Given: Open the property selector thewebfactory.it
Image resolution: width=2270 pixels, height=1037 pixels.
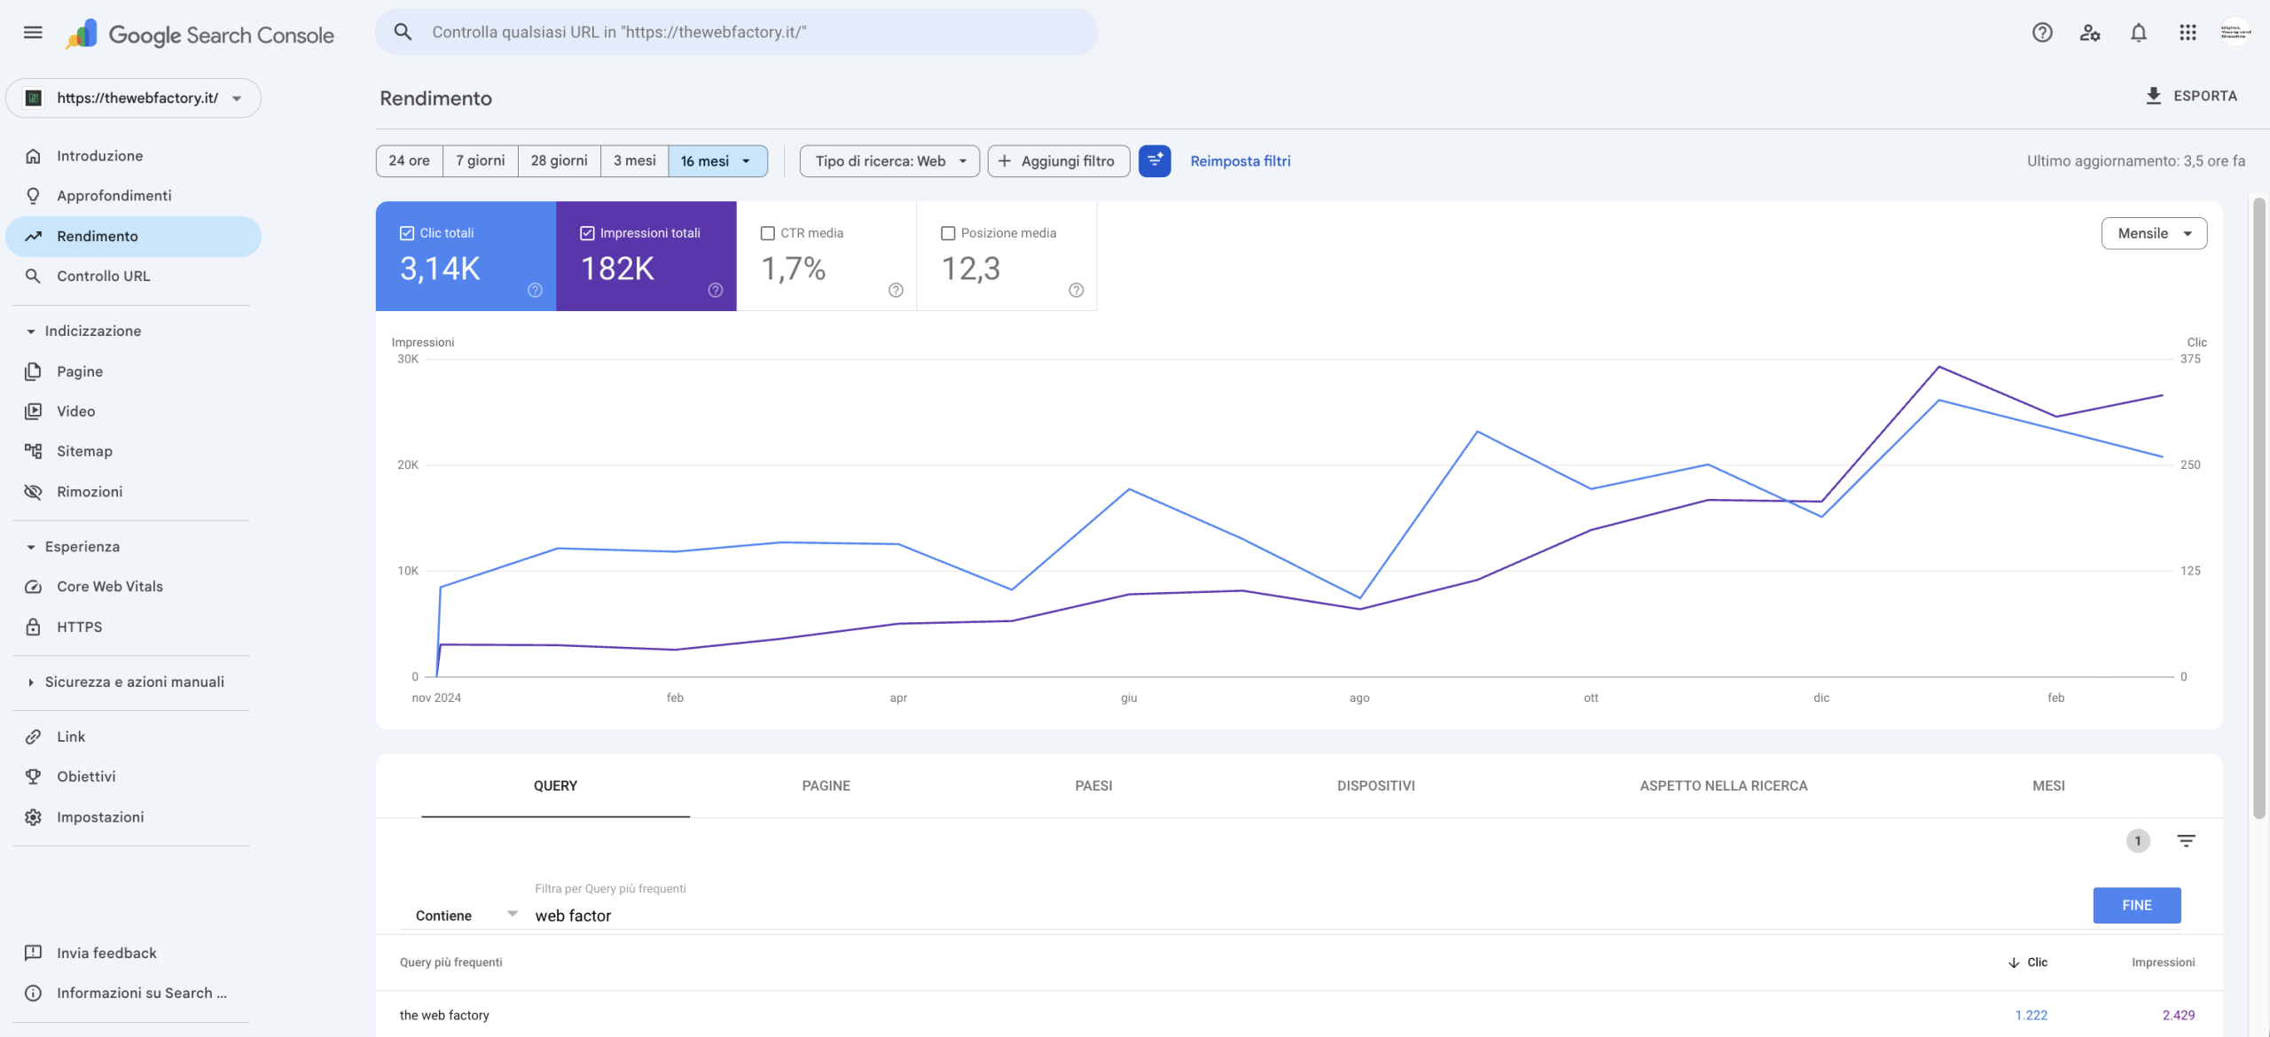Looking at the screenshot, I should pyautogui.click(x=134, y=98).
